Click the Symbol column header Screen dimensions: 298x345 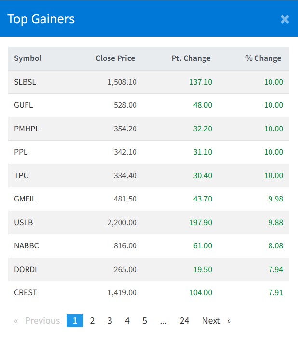(x=28, y=58)
